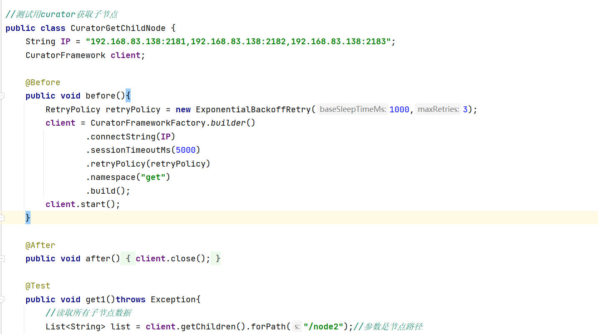Collapse the get1() method fold marker
598x334 pixels.
tap(2, 300)
